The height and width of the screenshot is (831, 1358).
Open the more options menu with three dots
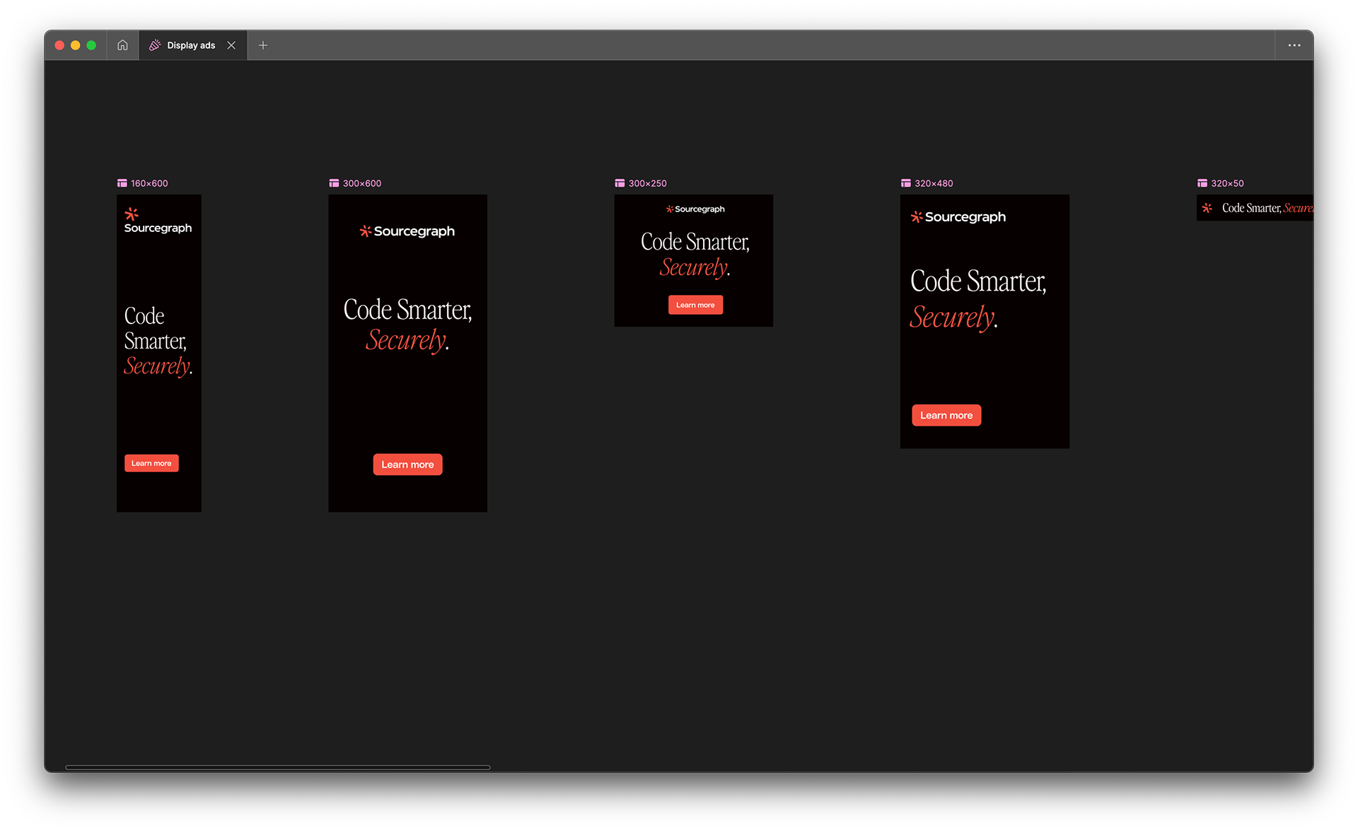click(1294, 45)
